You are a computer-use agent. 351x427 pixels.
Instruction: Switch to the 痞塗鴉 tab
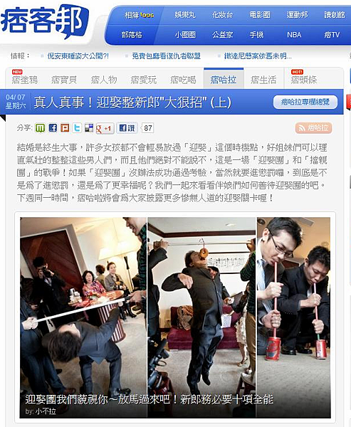tap(25, 80)
